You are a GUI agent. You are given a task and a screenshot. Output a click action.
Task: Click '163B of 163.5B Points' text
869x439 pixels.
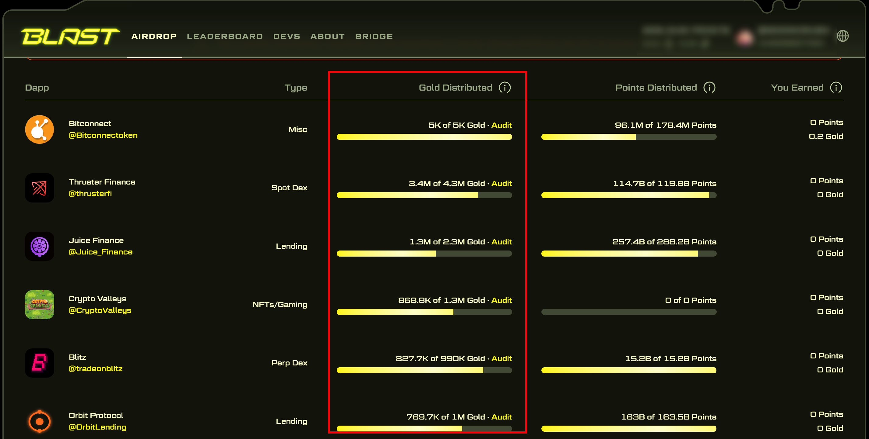[668, 417]
